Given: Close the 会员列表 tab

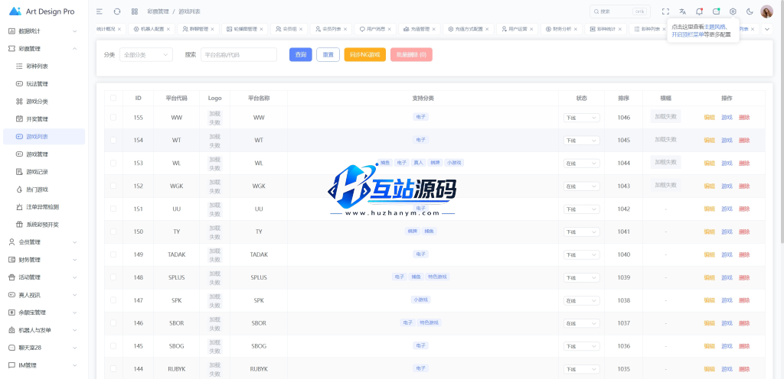Looking at the screenshot, I should coord(345,29).
